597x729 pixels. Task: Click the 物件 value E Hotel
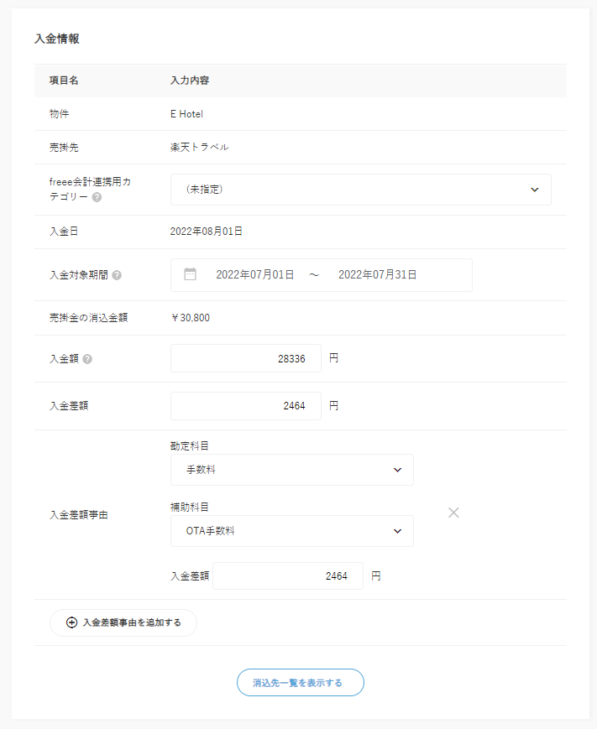(186, 114)
